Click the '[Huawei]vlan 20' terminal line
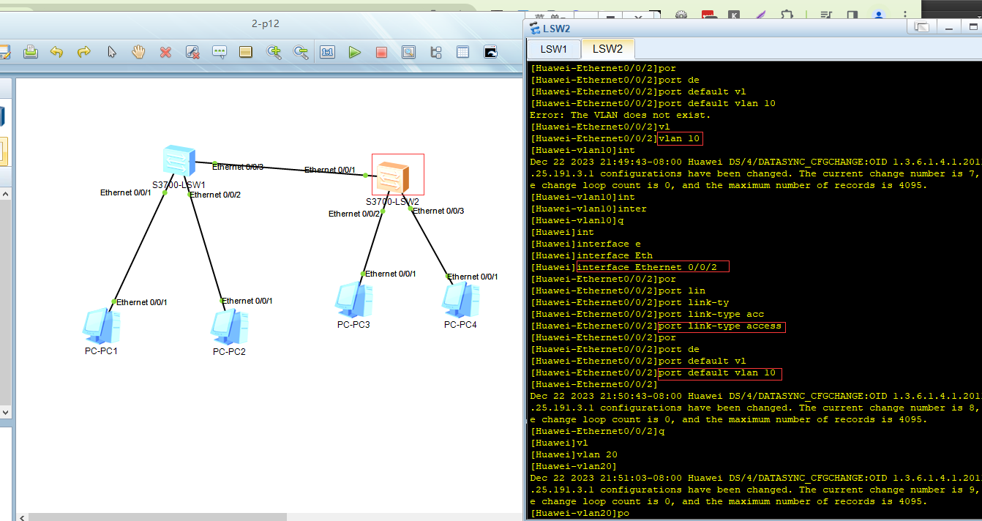 pyautogui.click(x=574, y=454)
